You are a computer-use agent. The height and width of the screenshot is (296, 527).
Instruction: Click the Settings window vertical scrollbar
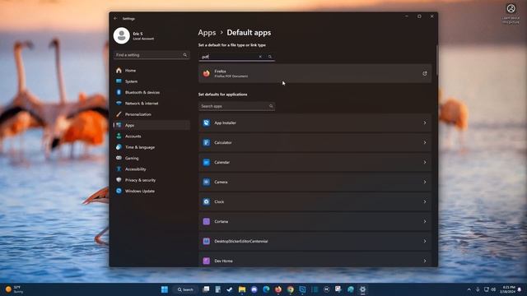pos(437,60)
